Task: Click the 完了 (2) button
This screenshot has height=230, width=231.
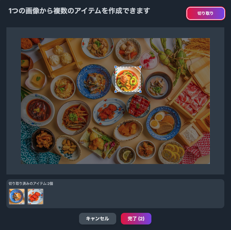Action: pos(136,218)
